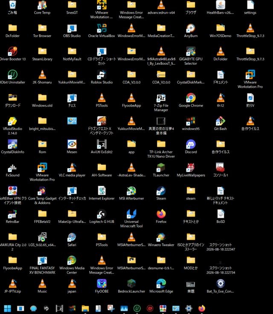
Task: Open TP-Link Archer TX1U Nano Driver folder
Action: (x=161, y=144)
